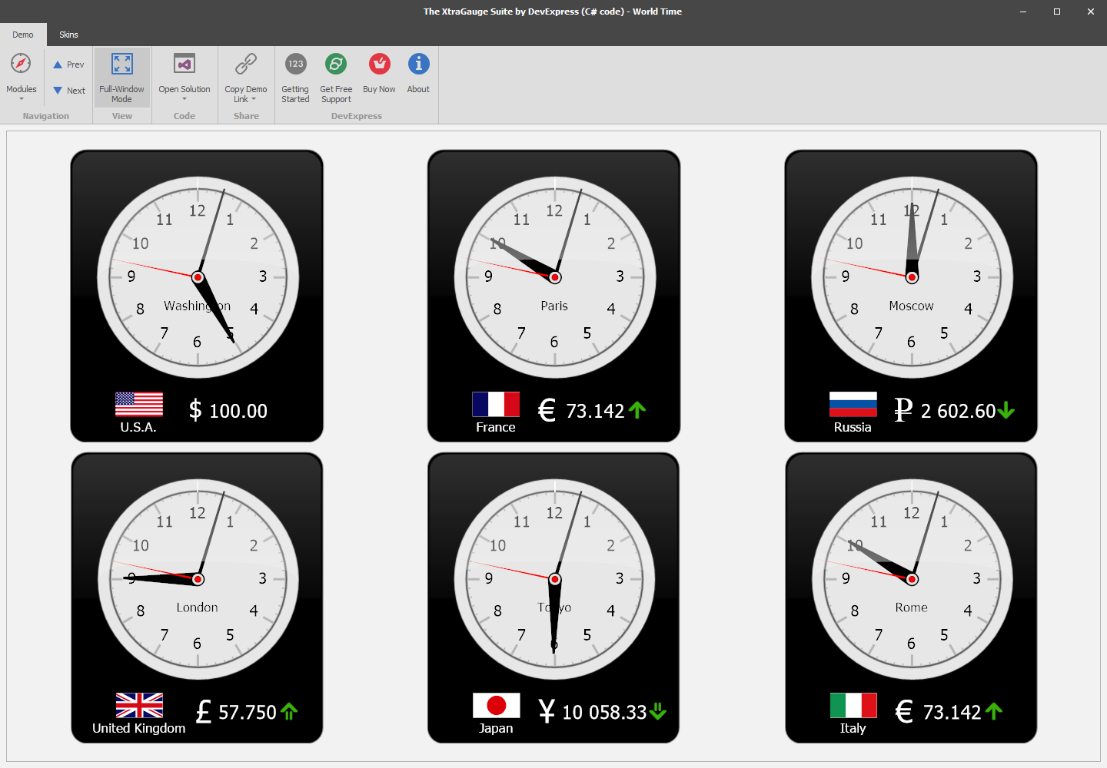Click the Next navigation button
The image size is (1107, 768).
click(x=68, y=90)
